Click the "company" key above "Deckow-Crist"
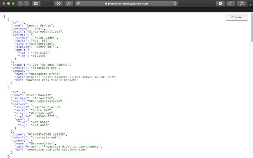 [x=19, y=140]
